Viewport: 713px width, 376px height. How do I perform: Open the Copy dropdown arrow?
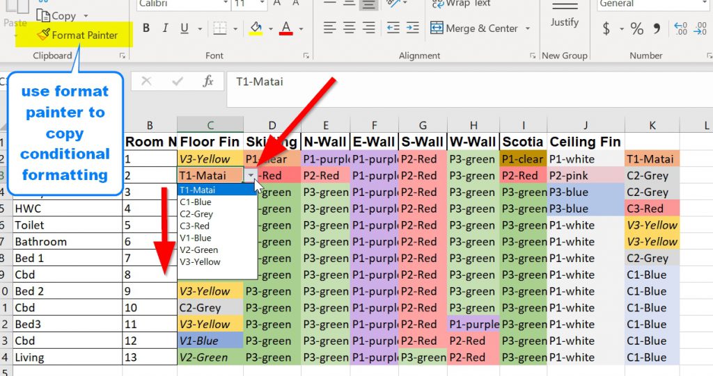click(x=86, y=15)
